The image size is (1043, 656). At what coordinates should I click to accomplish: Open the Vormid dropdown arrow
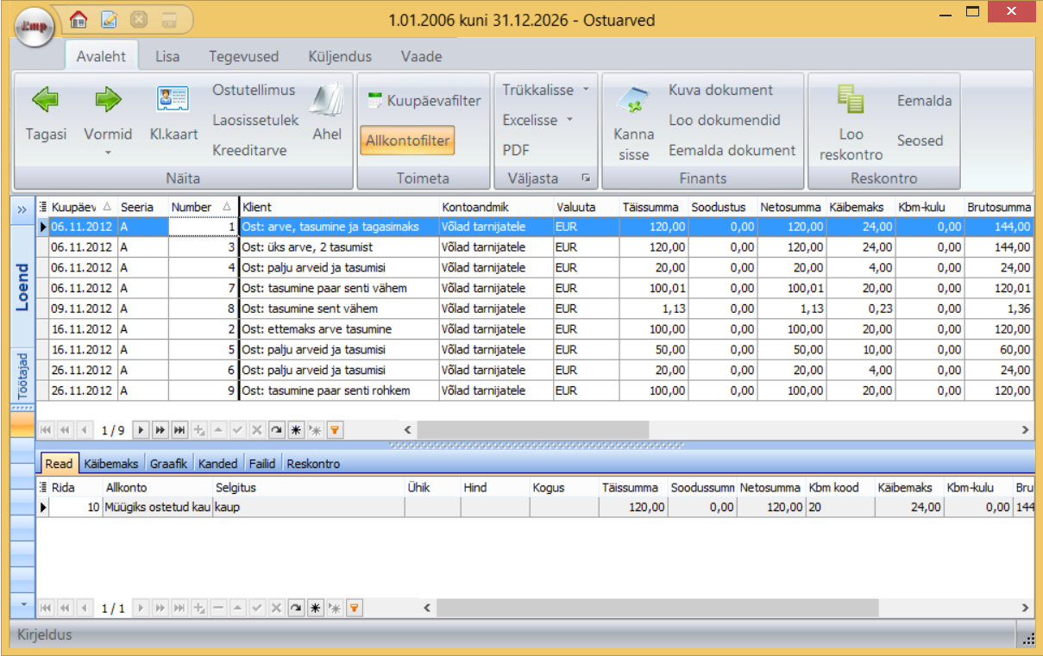(x=108, y=153)
